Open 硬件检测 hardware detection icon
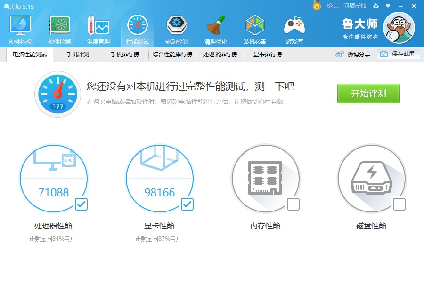 (x=59, y=30)
